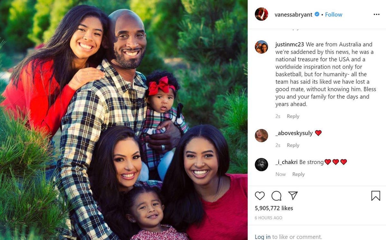Open the 6 HOURS AGO timestamp
Screen dimensions: 386x240
pos(268,218)
